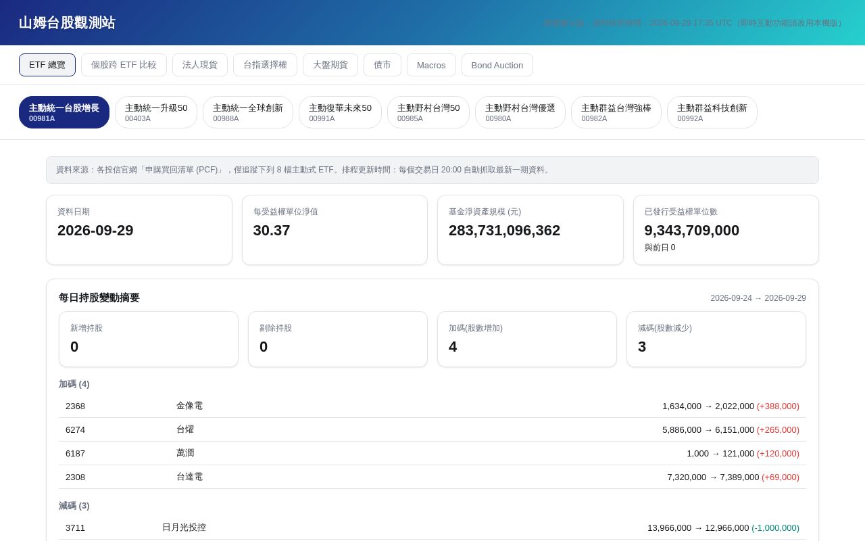Click the +120,000 change value
This screenshot has width=865, height=541.
[x=778, y=453]
